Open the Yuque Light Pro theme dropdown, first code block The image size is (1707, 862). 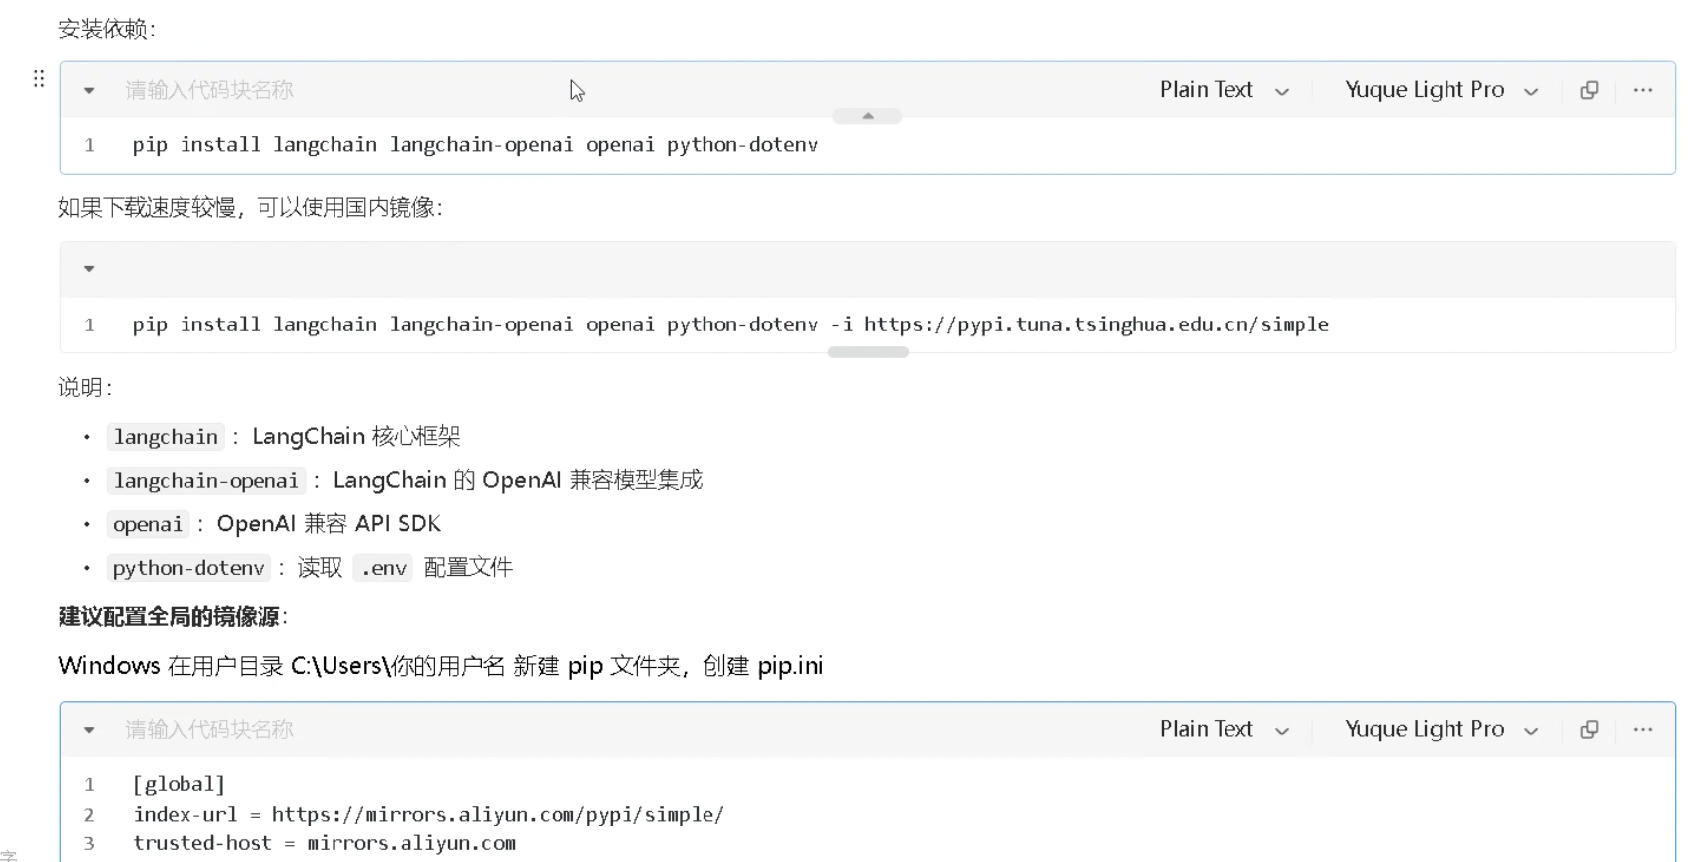tap(1442, 90)
